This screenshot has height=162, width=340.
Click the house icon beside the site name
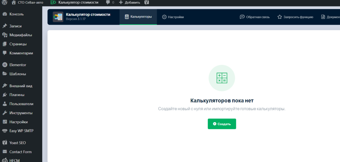(14, 3)
